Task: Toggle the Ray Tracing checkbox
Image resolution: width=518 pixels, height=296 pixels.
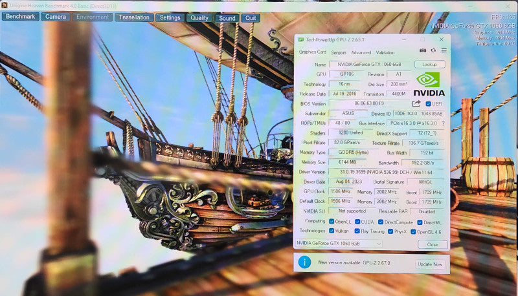Action: click(x=357, y=231)
